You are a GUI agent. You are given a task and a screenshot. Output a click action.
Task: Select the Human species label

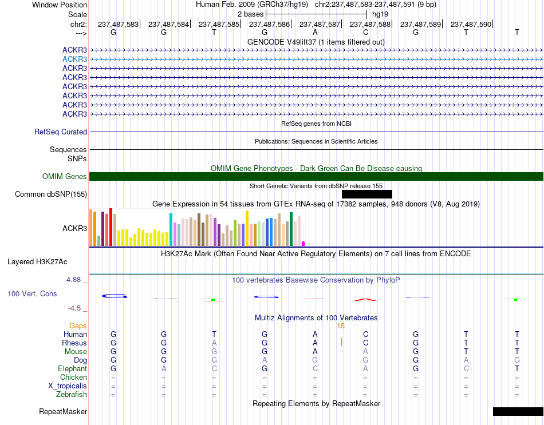(75, 334)
